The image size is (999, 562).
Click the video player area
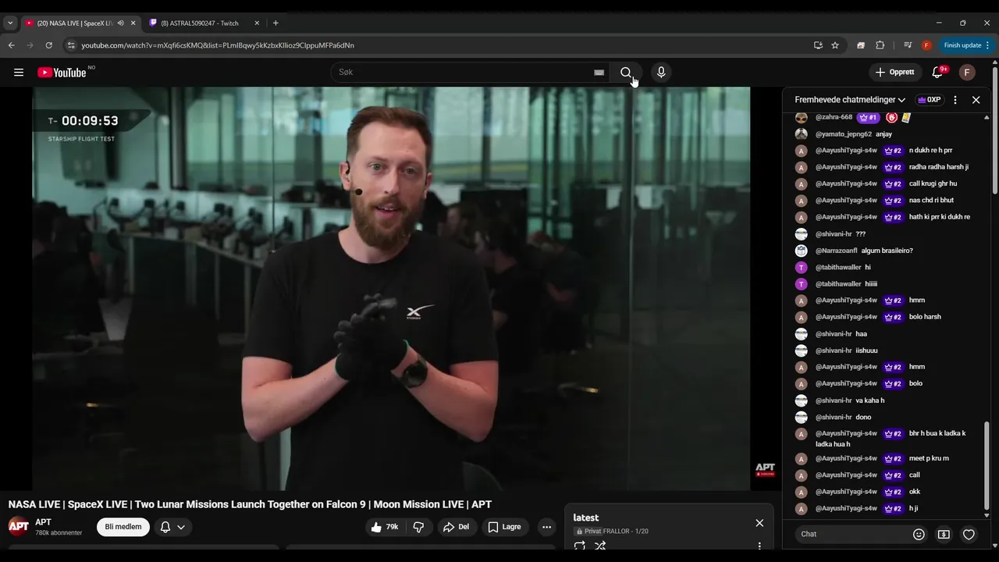391,289
